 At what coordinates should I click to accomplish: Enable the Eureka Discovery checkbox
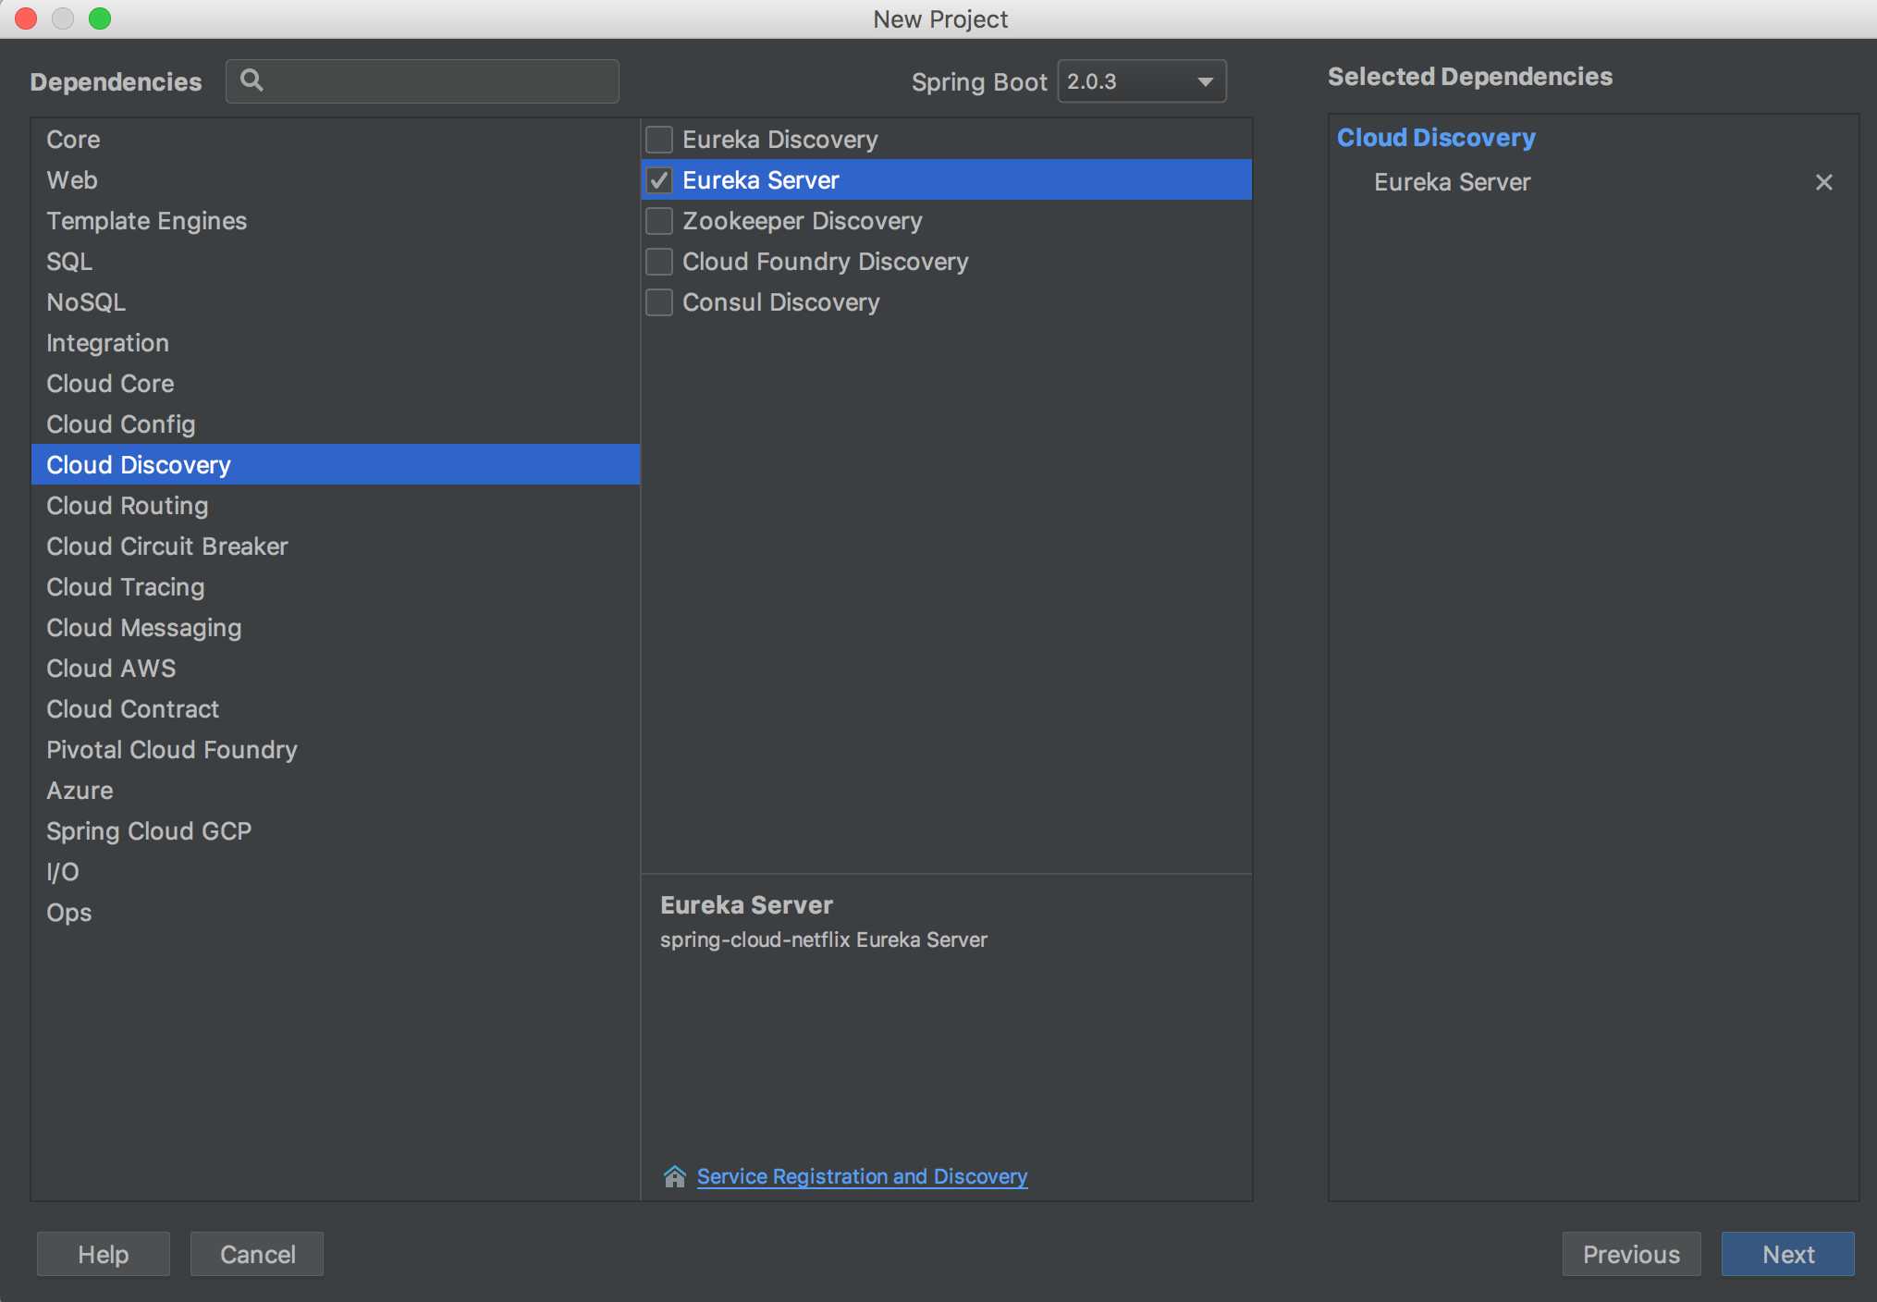(x=659, y=140)
